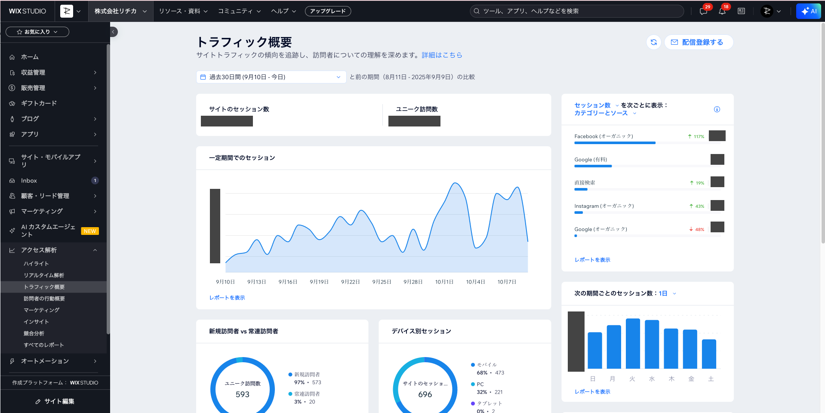Click the Tuesday bar in sessions chart
The height and width of the screenshot is (413, 825).
coord(632,343)
